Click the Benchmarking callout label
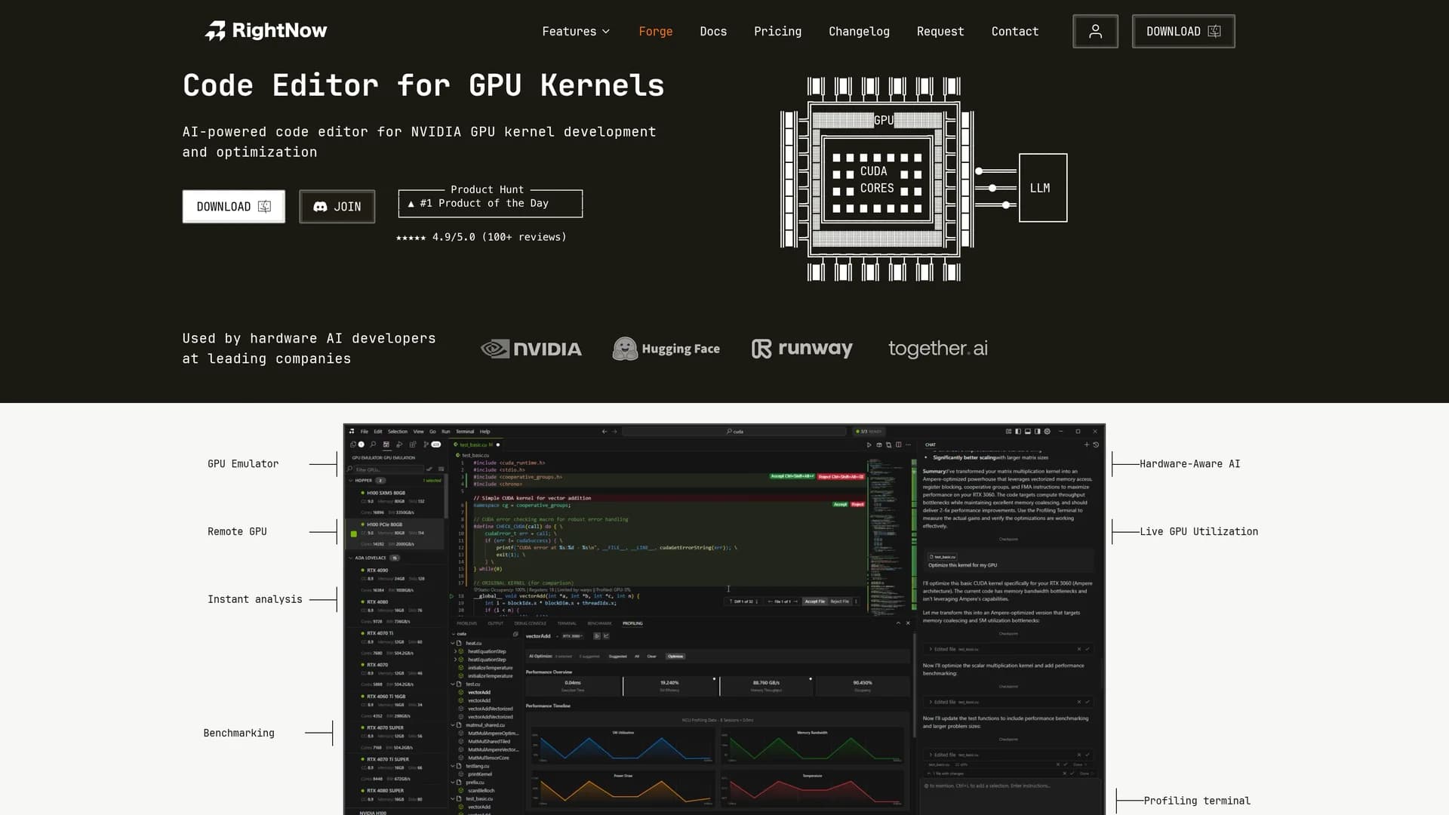The width and height of the screenshot is (1449, 815). [x=238, y=733]
